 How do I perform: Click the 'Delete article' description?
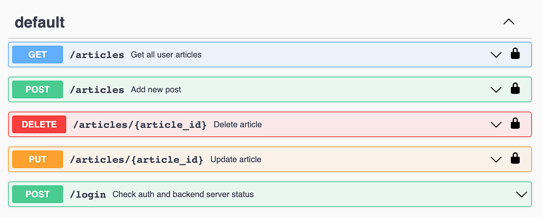pos(238,124)
